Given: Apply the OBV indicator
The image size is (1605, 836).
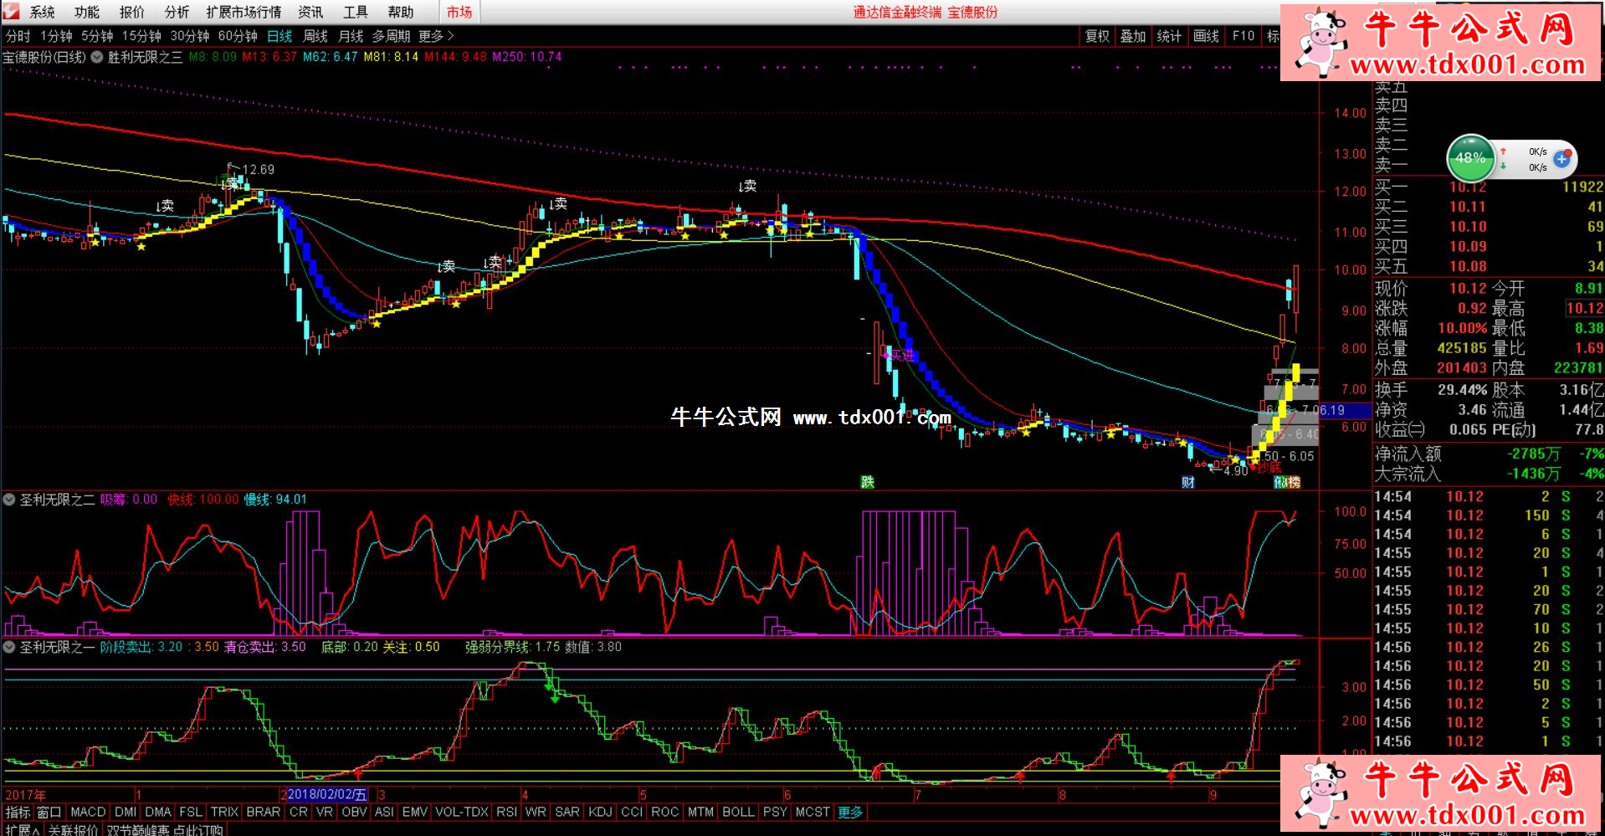Looking at the screenshot, I should coord(355,812).
